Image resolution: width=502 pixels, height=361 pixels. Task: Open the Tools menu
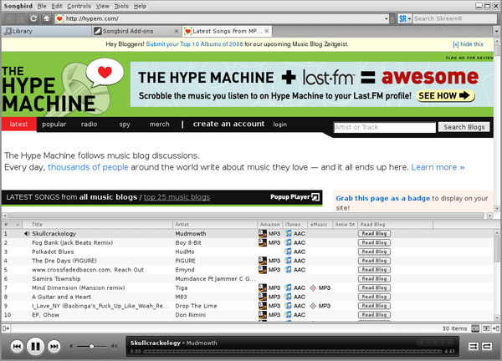click(x=121, y=6)
